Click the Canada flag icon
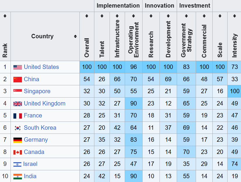241x182 pixels. tap(18, 152)
